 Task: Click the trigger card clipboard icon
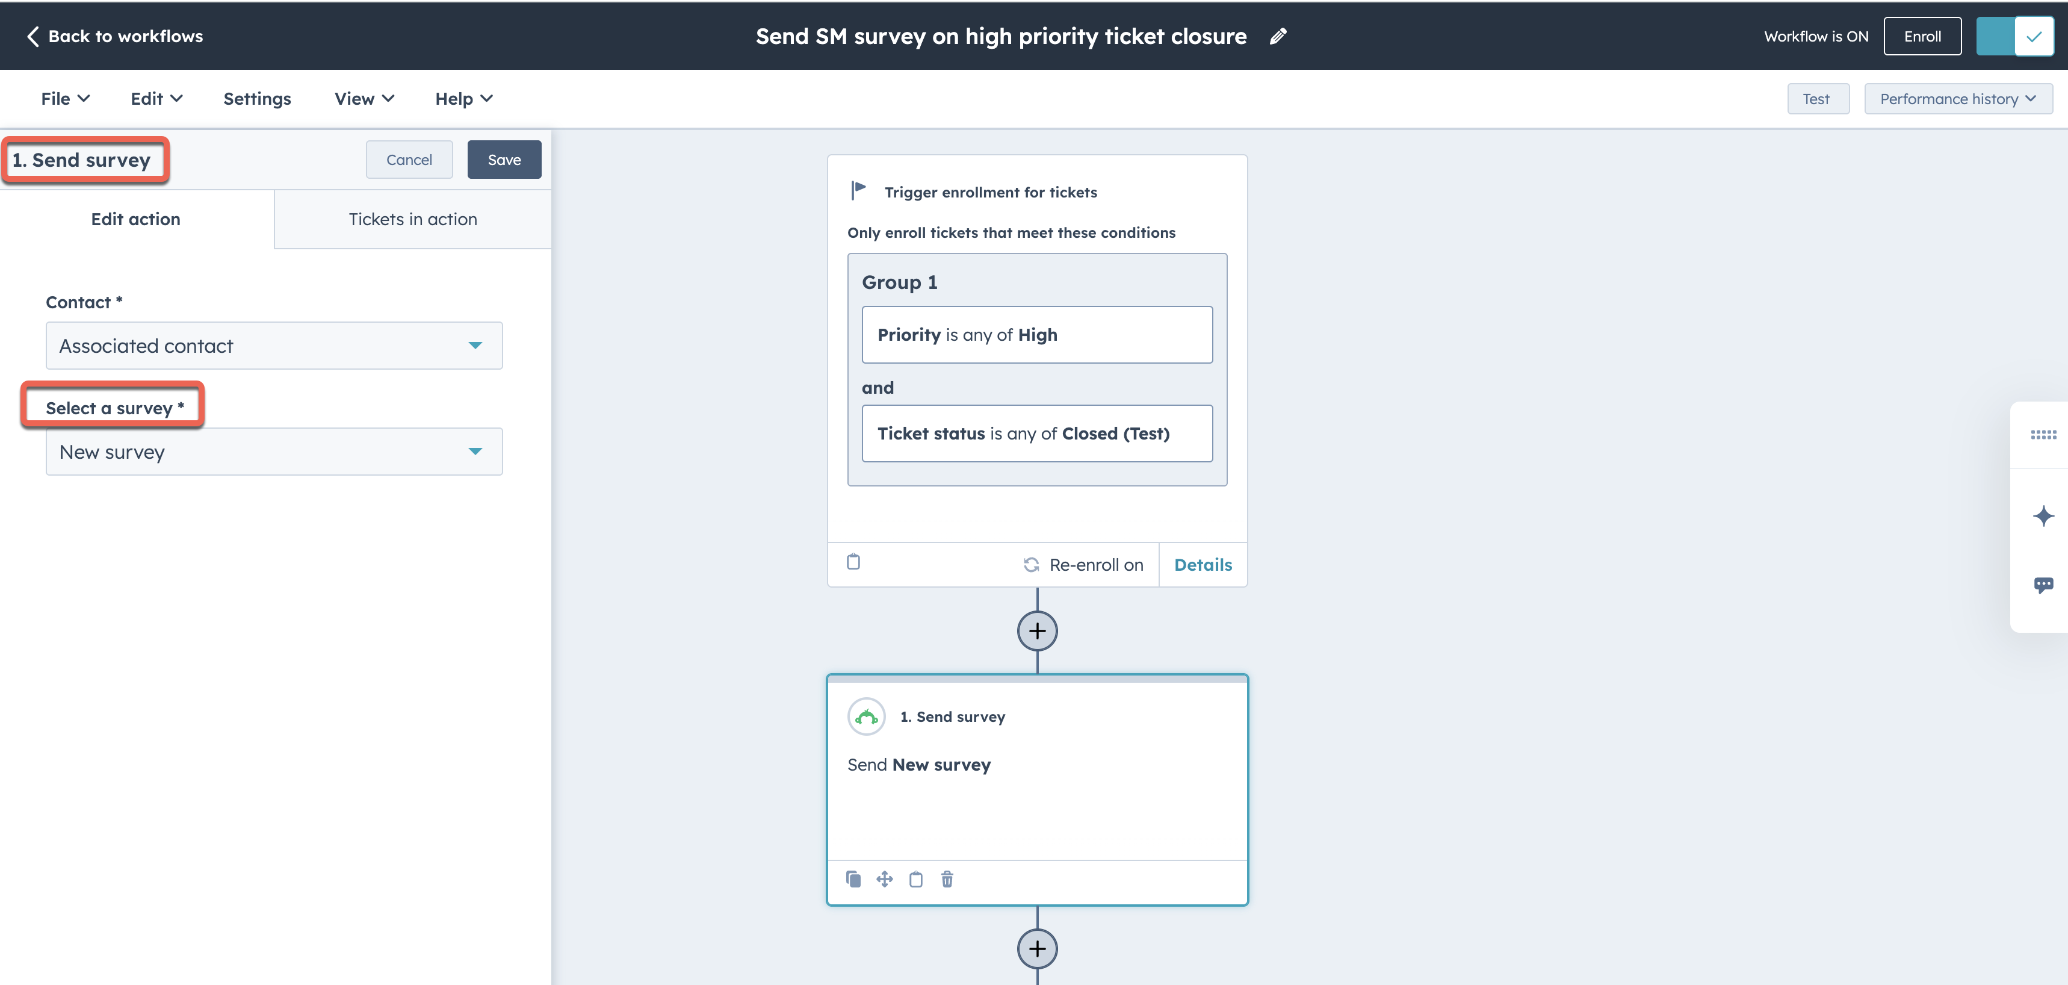[x=853, y=562]
